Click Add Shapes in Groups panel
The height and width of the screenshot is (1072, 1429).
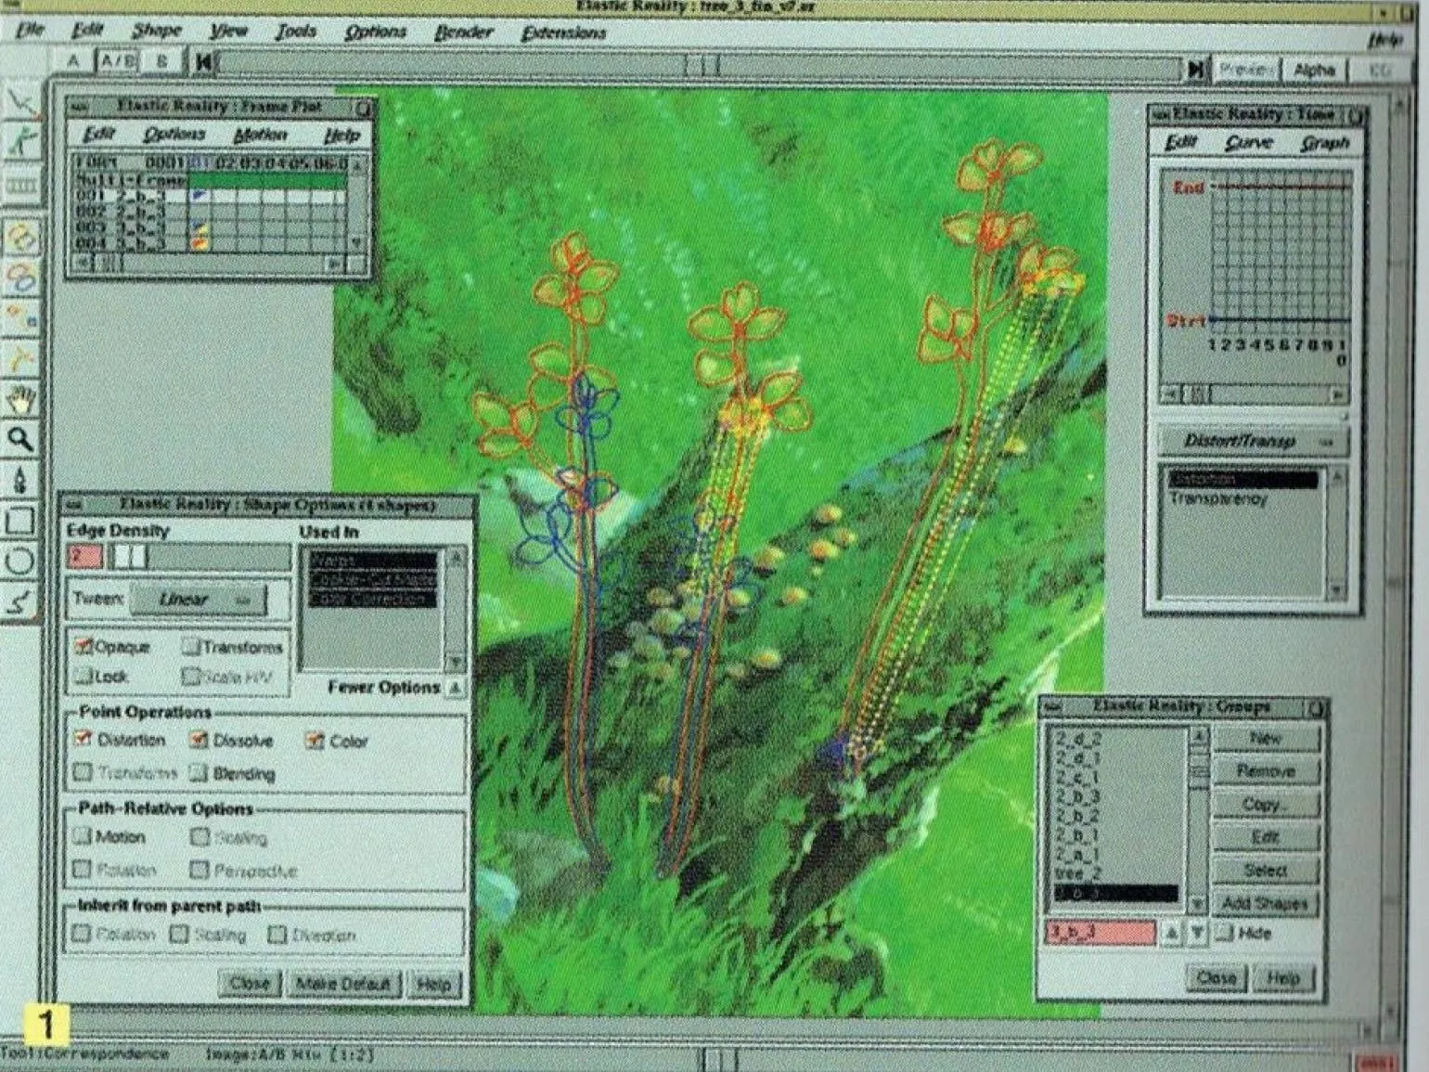pos(1264,903)
